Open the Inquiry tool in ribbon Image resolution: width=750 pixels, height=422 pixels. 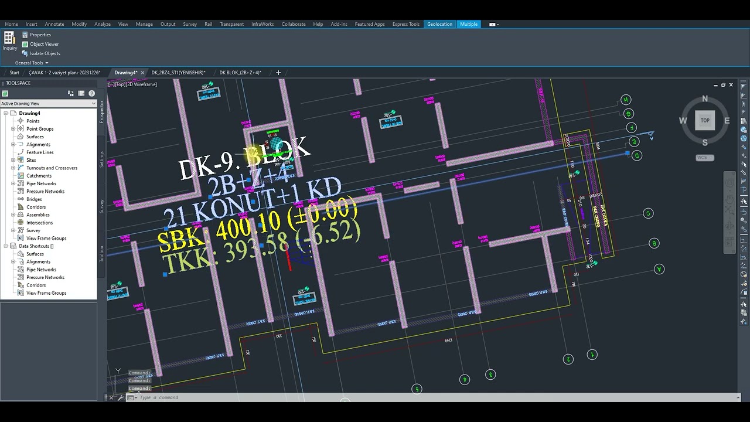(9, 40)
